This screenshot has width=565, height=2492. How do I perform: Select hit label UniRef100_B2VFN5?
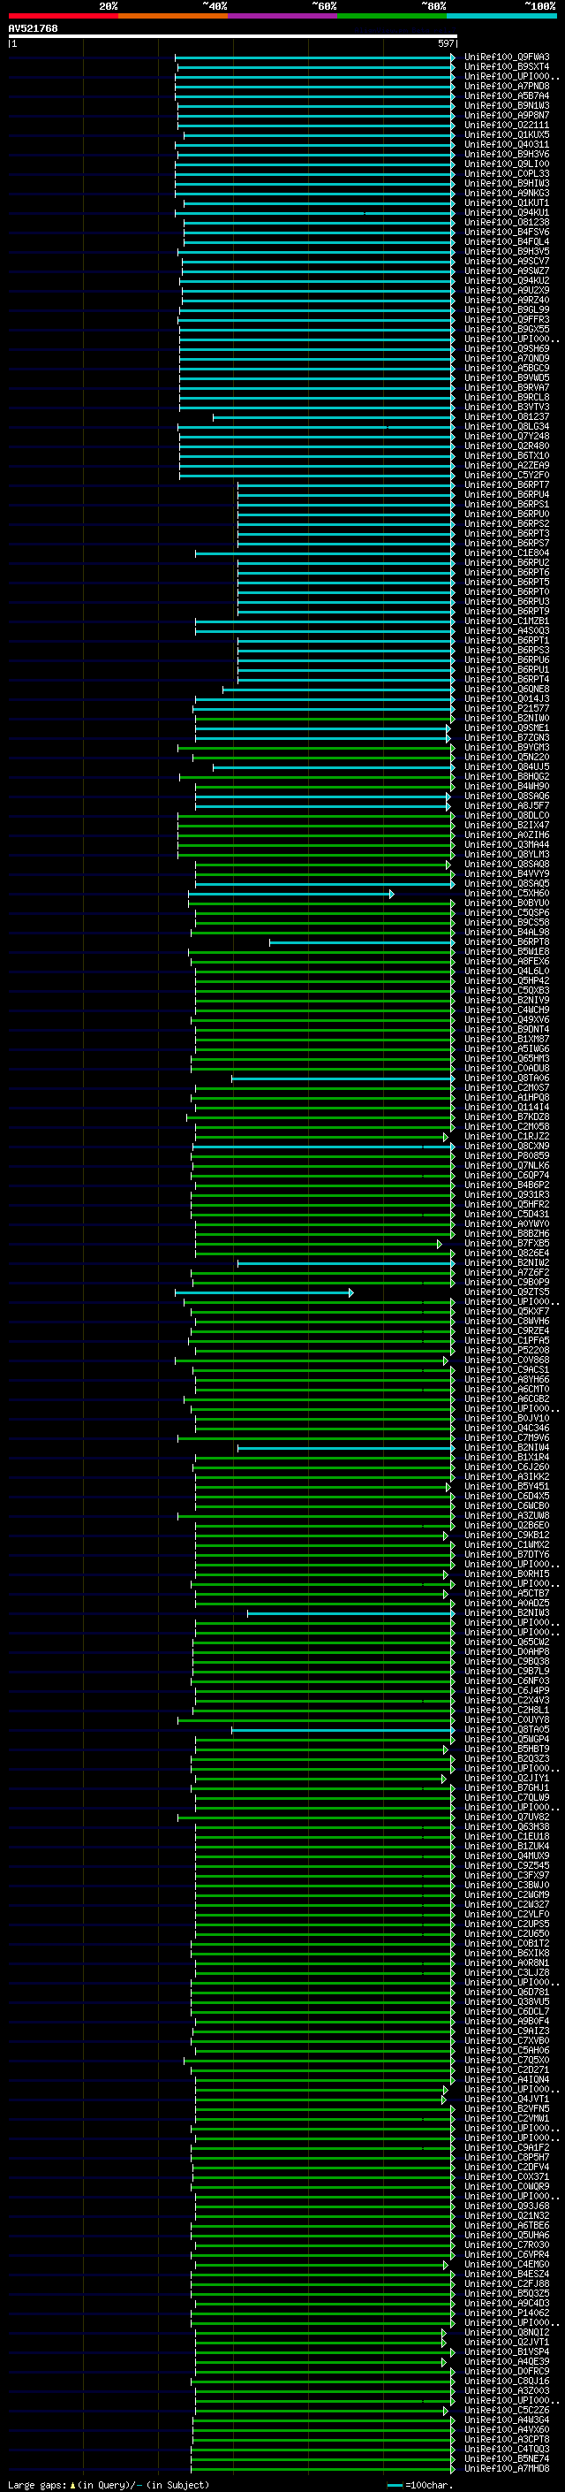coord(507,2109)
